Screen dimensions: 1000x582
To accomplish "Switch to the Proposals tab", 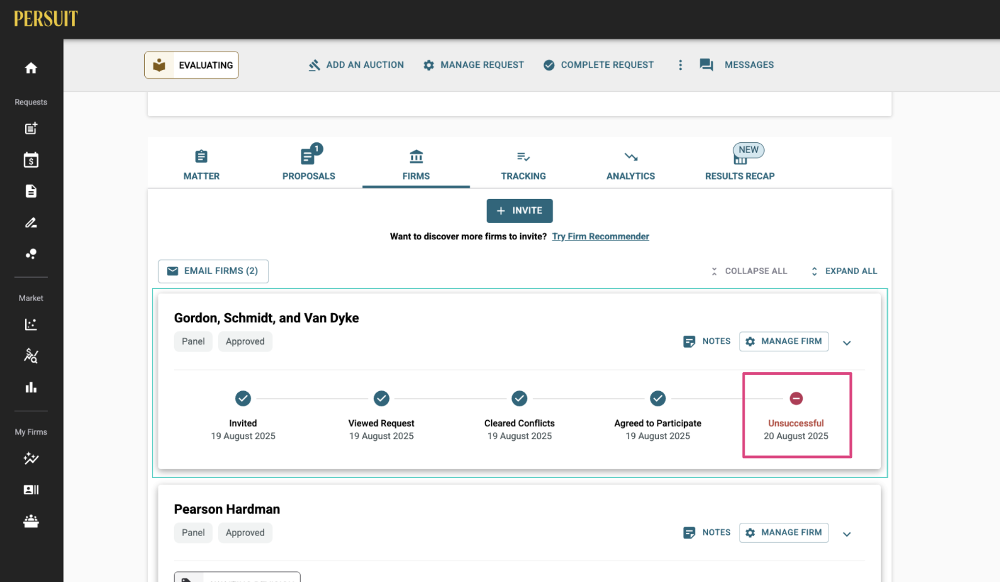I will tap(309, 164).
